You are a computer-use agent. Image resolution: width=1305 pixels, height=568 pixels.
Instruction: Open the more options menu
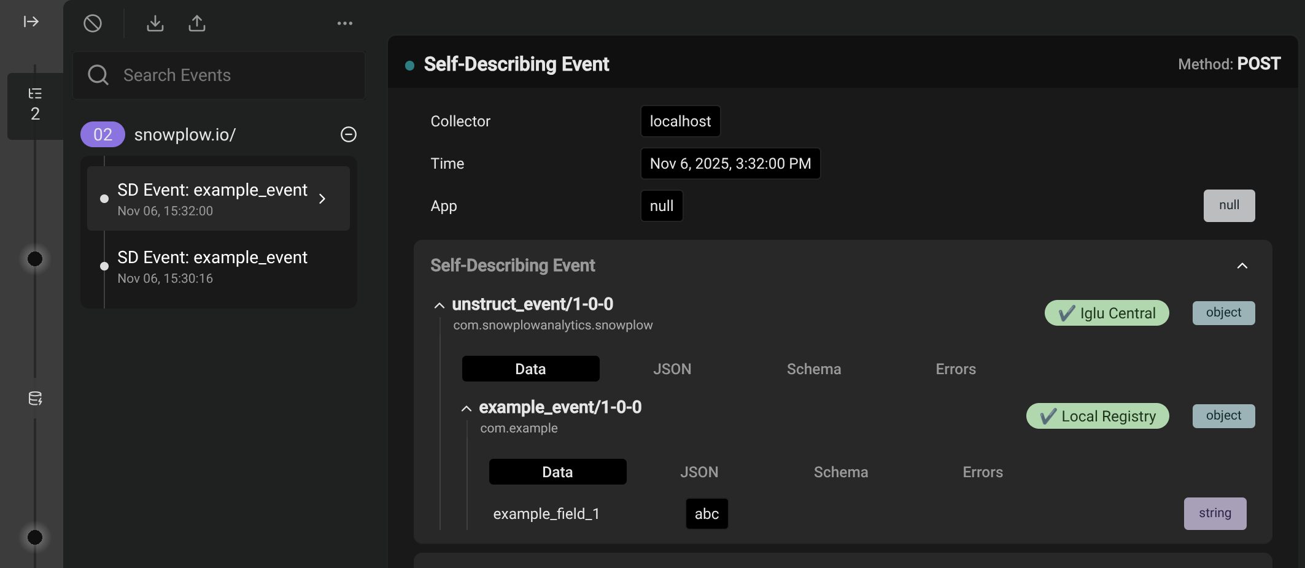345,23
